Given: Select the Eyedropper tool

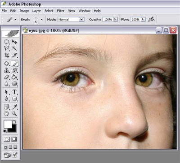Looking at the screenshot, I should point(14,107).
